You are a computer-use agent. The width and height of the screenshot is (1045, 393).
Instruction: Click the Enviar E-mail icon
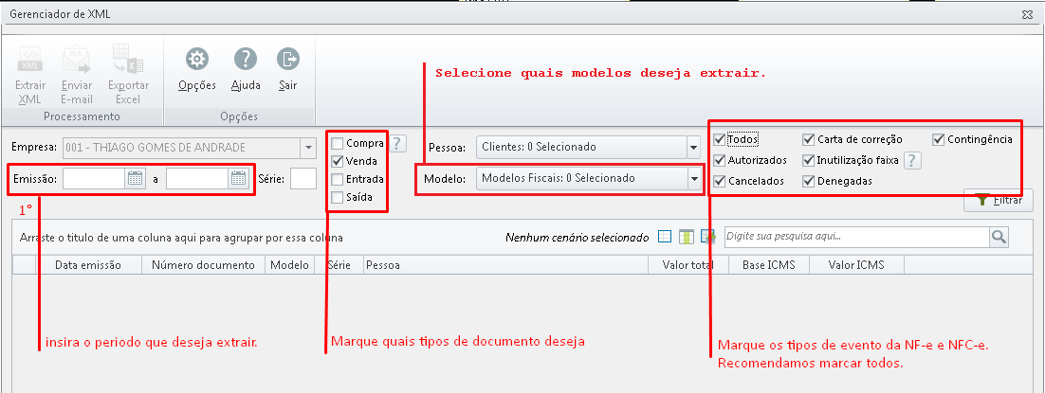(x=76, y=60)
